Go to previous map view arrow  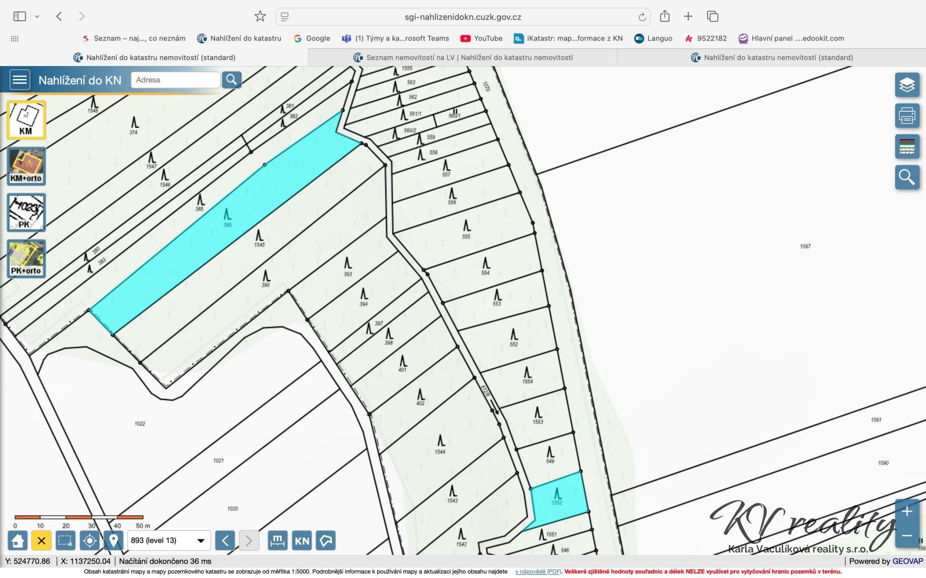pos(225,540)
